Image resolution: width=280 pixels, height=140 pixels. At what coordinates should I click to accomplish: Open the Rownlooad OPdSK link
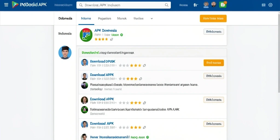click(x=103, y=61)
